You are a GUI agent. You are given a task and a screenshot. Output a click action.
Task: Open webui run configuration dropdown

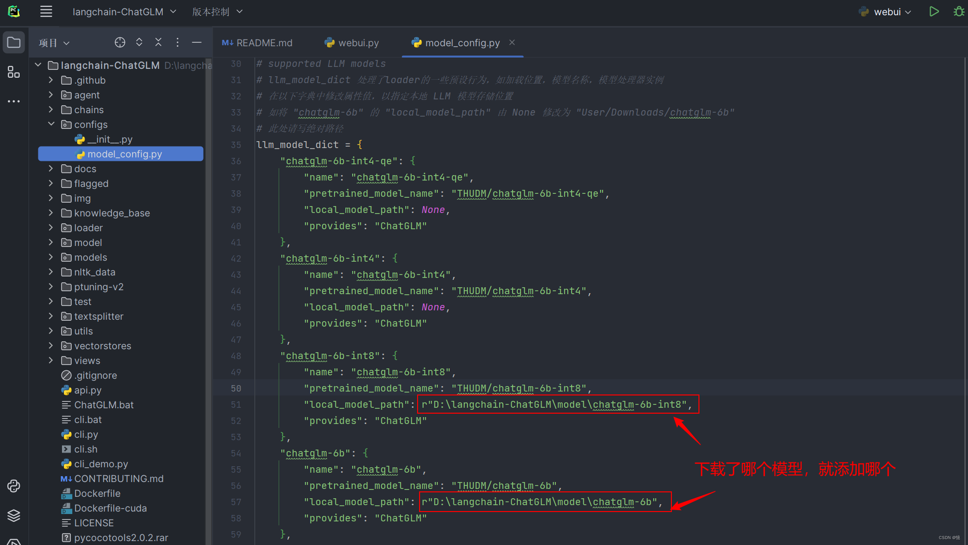885,12
